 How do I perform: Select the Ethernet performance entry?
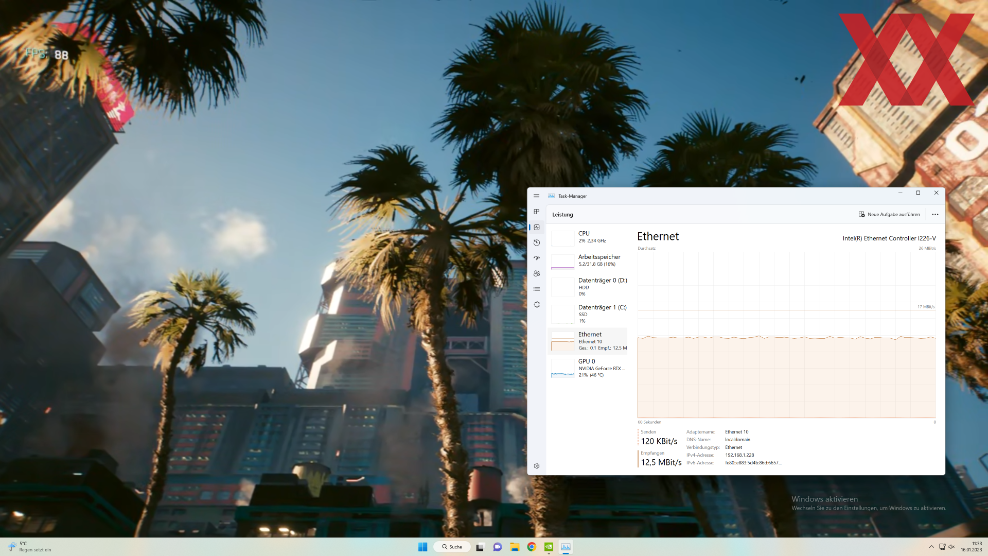588,341
